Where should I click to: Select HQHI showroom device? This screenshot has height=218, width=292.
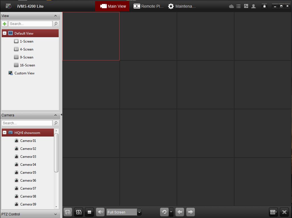(x=28, y=133)
